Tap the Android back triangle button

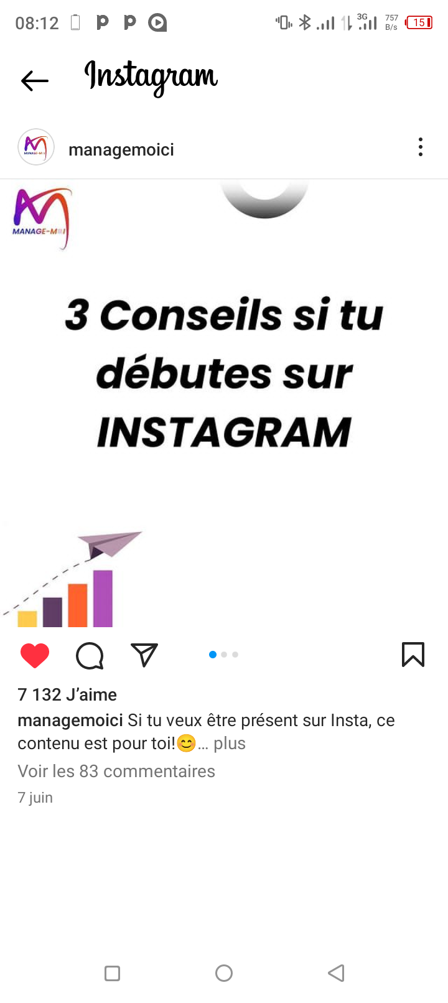click(x=336, y=973)
